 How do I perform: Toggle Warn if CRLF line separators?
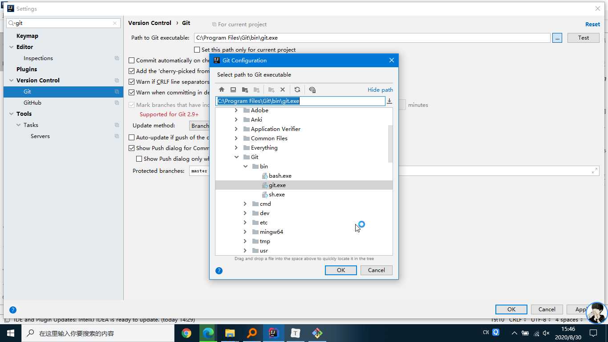tap(132, 82)
